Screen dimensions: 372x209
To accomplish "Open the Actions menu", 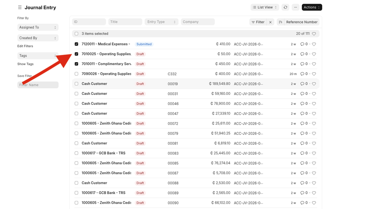I will (x=312, y=7).
